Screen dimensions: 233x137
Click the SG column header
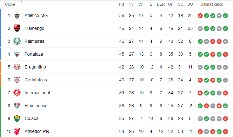[190, 4]
